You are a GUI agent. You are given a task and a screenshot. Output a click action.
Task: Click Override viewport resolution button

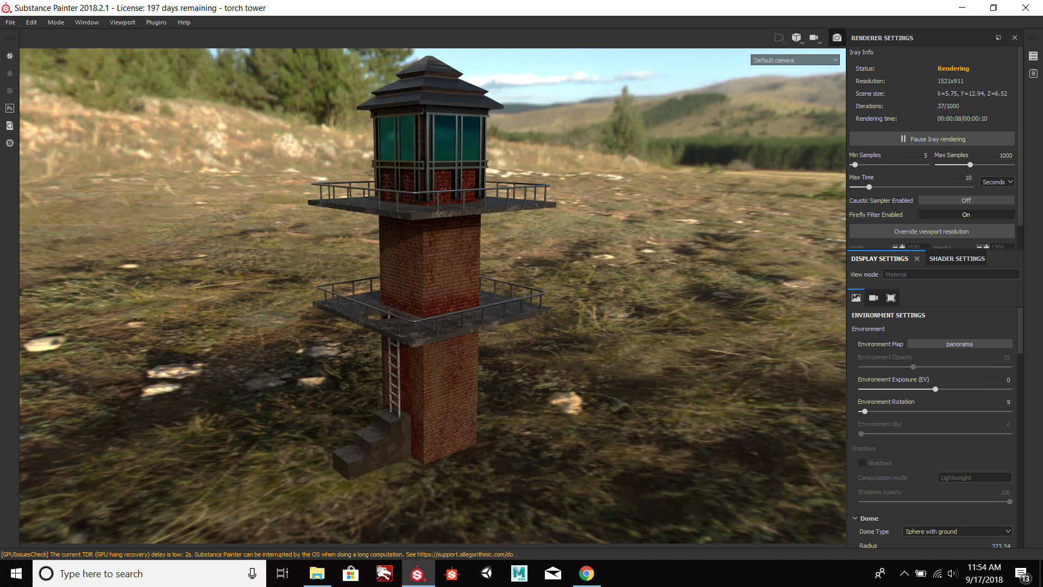point(932,231)
